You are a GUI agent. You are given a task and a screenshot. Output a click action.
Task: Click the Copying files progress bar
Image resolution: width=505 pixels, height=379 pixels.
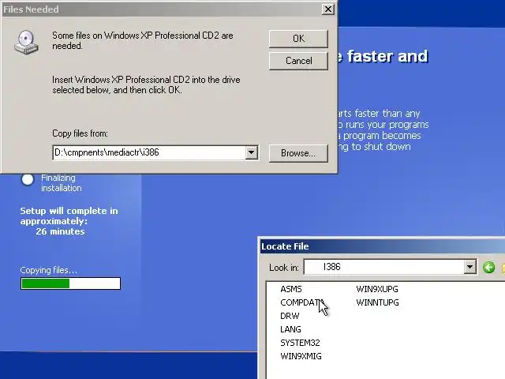[70, 283]
